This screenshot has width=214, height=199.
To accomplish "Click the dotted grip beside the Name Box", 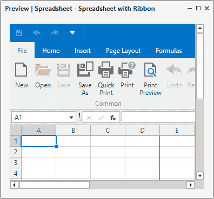I will (79, 118).
